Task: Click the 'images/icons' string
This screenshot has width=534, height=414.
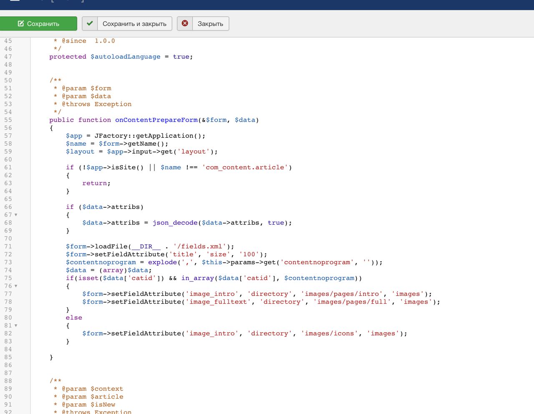Action: pyautogui.click(x=330, y=334)
